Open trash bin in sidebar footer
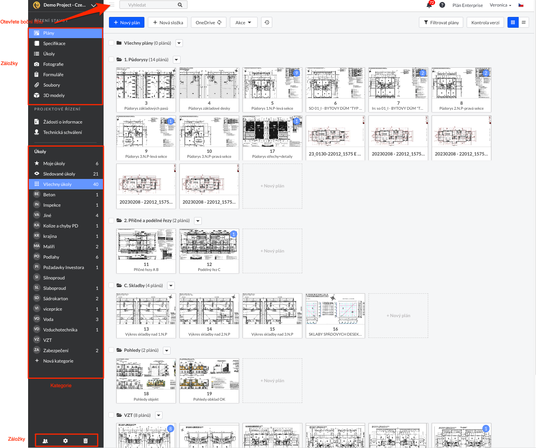 point(85,441)
